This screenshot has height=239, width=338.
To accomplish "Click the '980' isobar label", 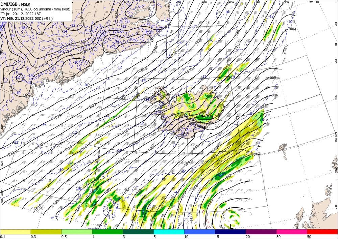I will 211,202.
